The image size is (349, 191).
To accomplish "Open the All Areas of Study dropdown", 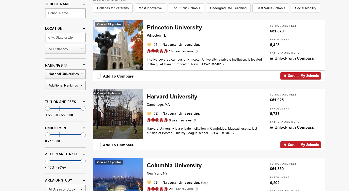I will click(65, 188).
